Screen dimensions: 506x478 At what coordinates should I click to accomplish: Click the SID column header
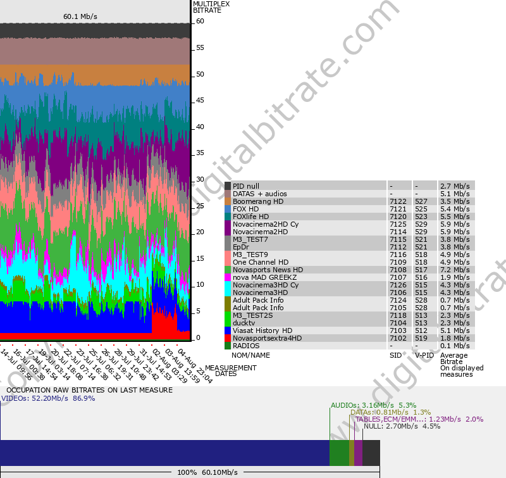point(395,355)
